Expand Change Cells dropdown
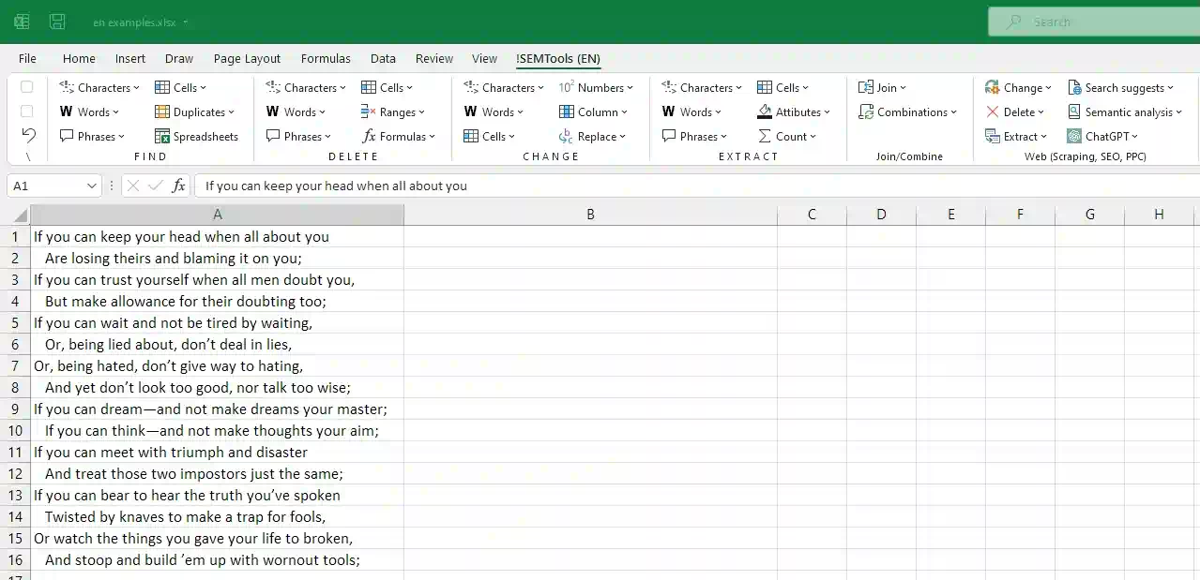Screen dimensions: 1200x580 pos(512,137)
